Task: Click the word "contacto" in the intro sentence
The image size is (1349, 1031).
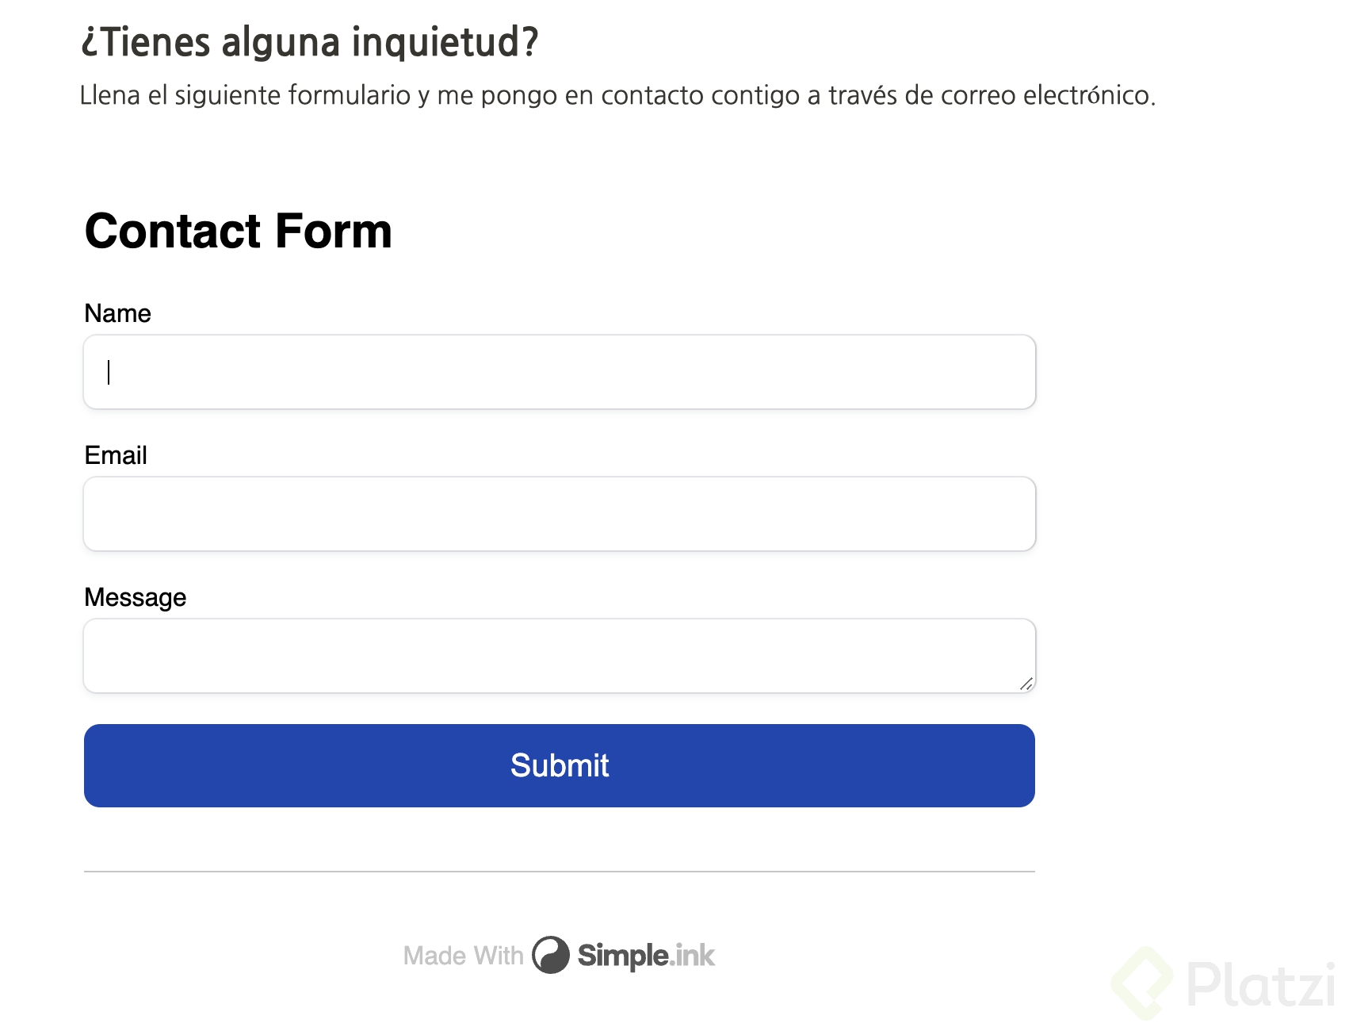Action: tap(652, 95)
